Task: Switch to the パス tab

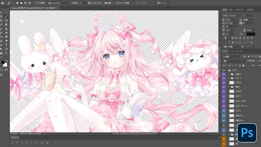Action: point(232,51)
